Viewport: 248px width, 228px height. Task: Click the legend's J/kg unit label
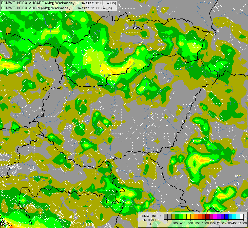pyautogui.click(x=151, y=224)
